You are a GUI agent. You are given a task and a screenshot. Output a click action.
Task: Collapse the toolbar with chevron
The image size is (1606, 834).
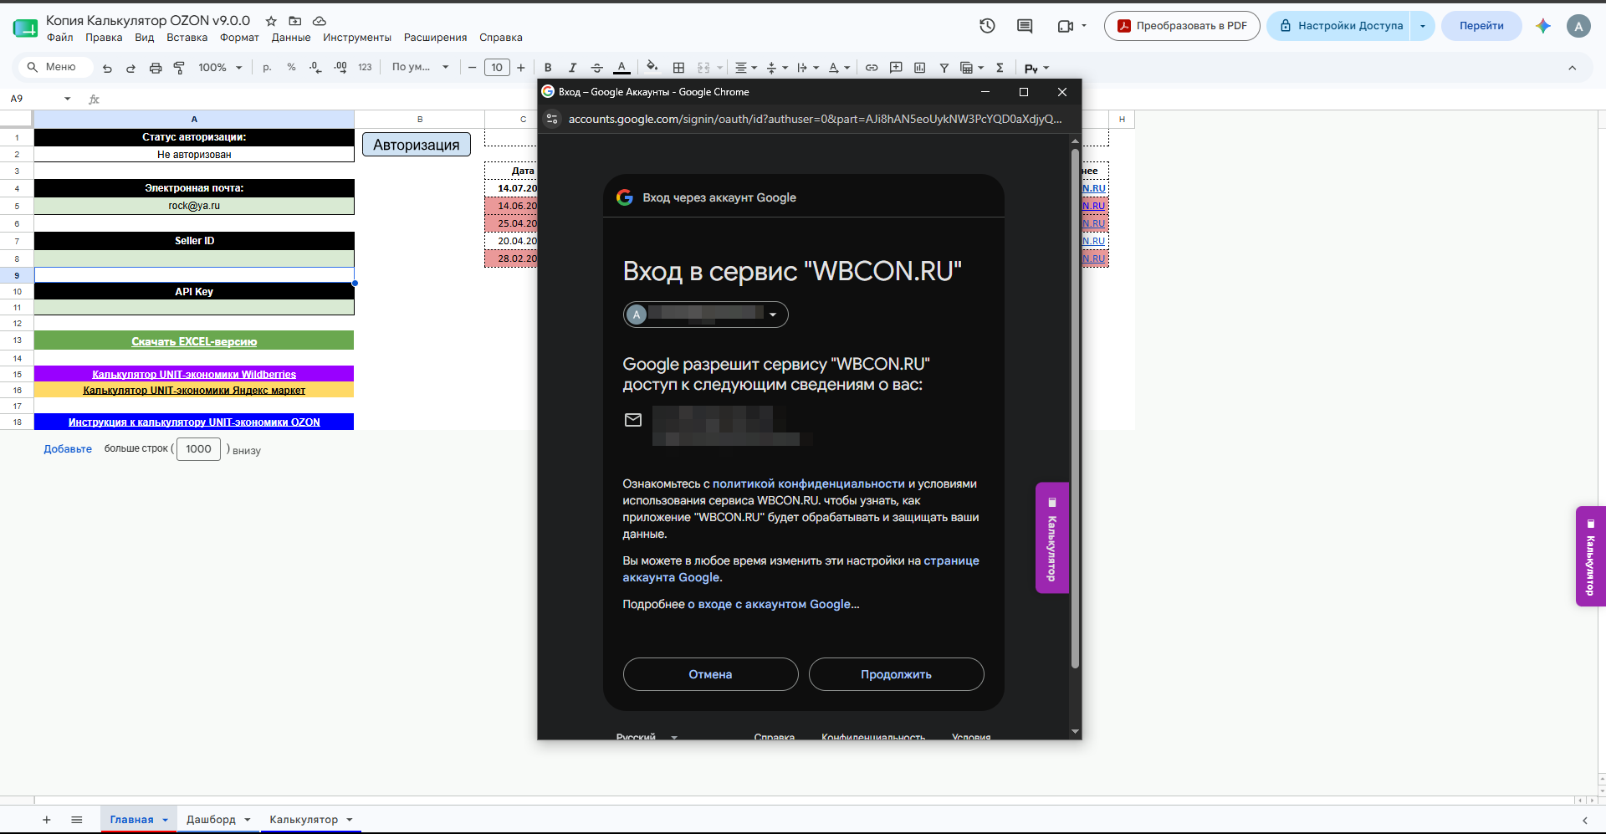click(x=1573, y=68)
